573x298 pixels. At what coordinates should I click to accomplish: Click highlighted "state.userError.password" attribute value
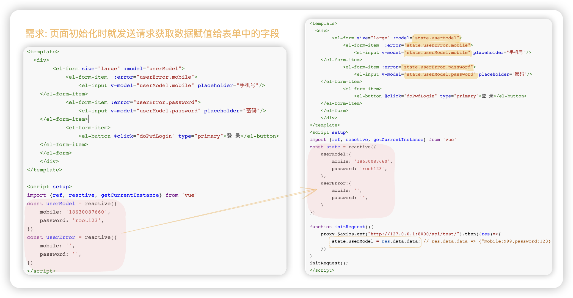tap(438, 67)
